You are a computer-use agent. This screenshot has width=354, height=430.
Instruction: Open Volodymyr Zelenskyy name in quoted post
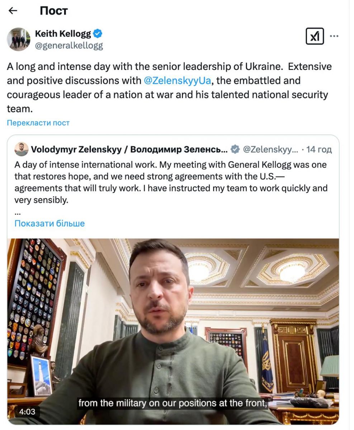point(129,149)
